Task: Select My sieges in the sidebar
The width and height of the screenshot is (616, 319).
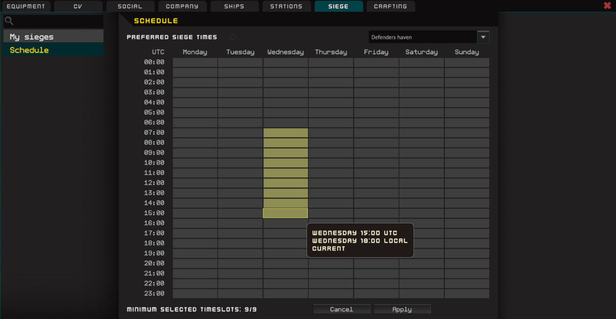Action: (53, 37)
